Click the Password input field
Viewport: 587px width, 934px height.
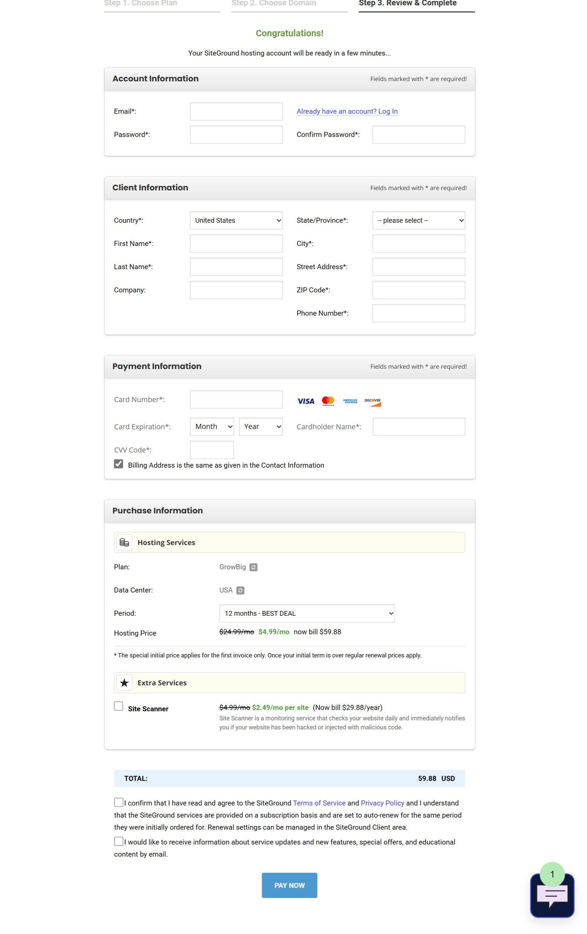point(236,135)
